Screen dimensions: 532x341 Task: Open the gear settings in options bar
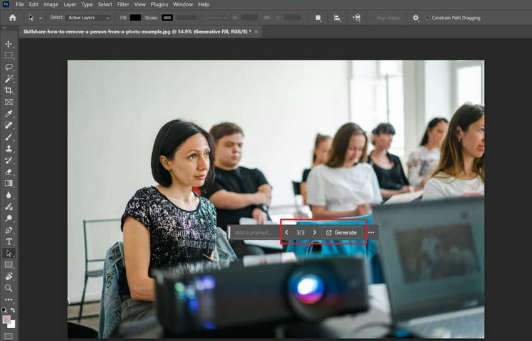pos(416,18)
